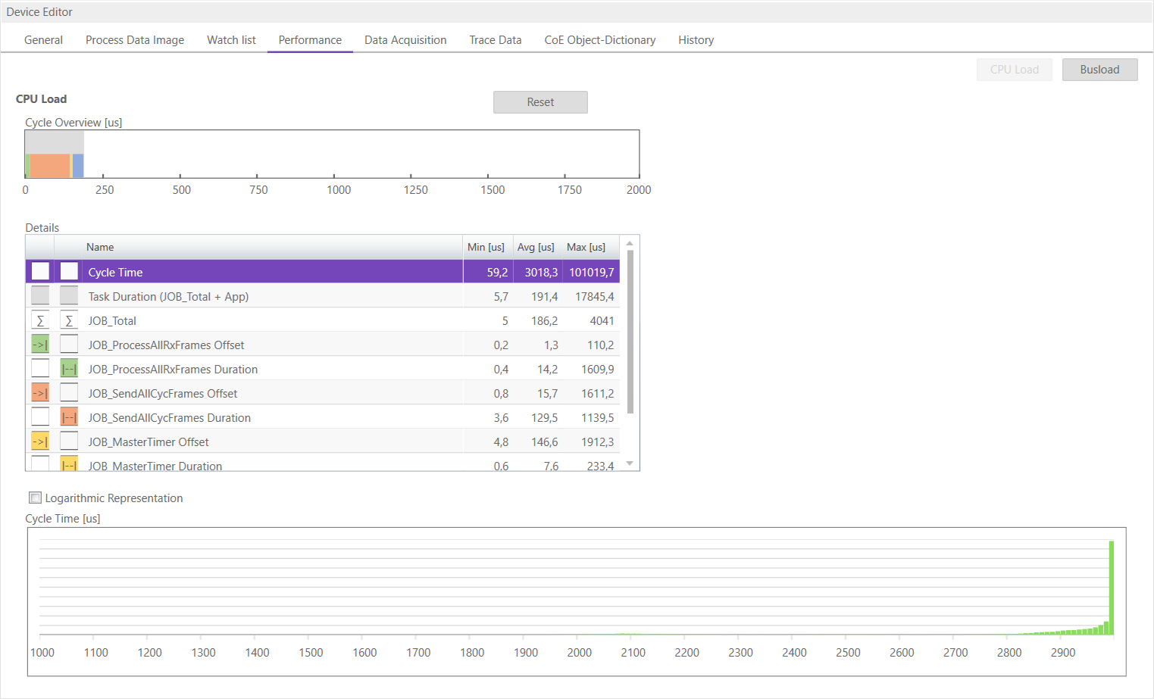The height and width of the screenshot is (699, 1154).
Task: Click the green JOB_ProcessAllRxFrames Offset marker icon
Action: click(x=39, y=344)
